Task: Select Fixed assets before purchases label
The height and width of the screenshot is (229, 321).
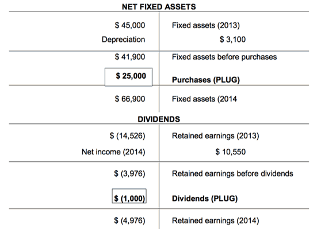Action: 224,57
